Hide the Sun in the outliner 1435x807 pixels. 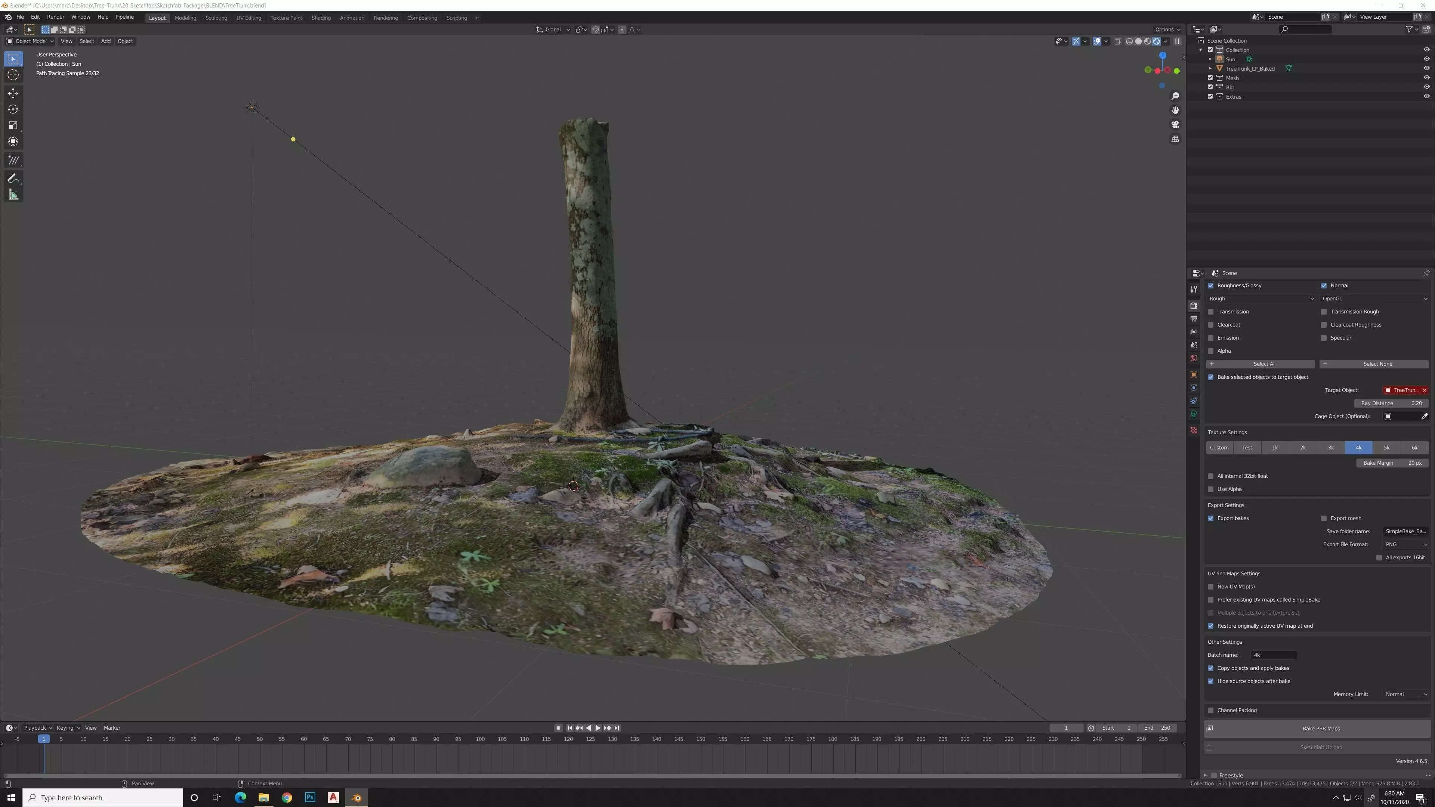1426,59
